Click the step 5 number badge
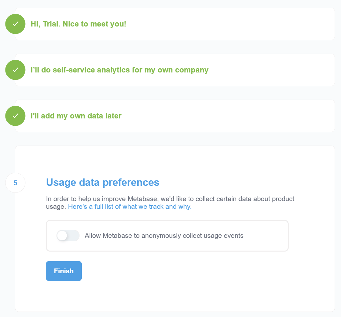341x317 pixels. point(15,183)
